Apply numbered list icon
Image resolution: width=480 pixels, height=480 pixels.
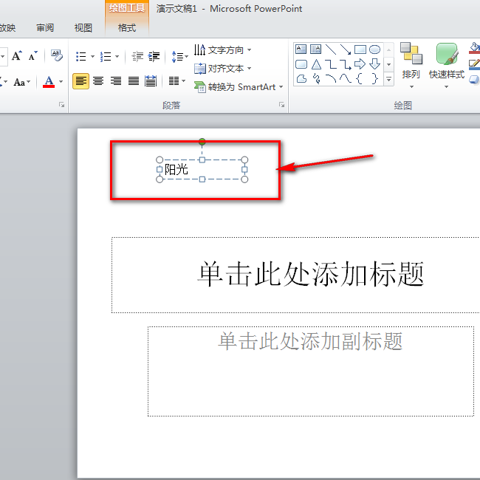pyautogui.click(x=106, y=57)
